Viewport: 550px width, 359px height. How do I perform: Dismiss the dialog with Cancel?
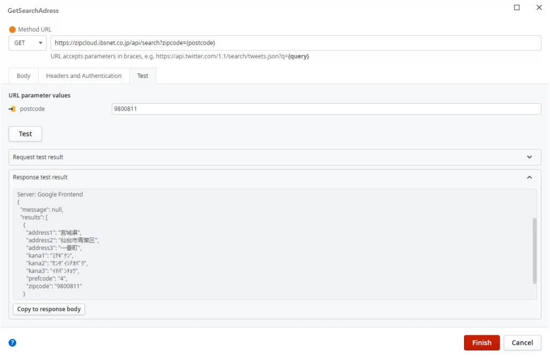(x=522, y=342)
